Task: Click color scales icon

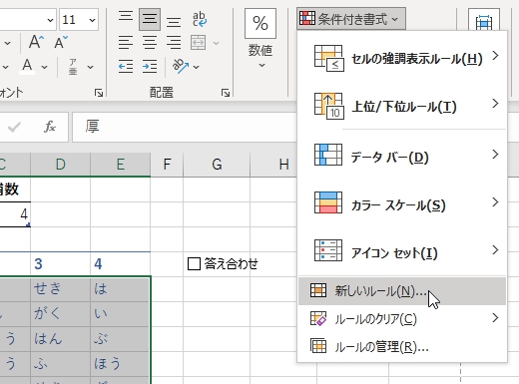Action: tap(328, 202)
